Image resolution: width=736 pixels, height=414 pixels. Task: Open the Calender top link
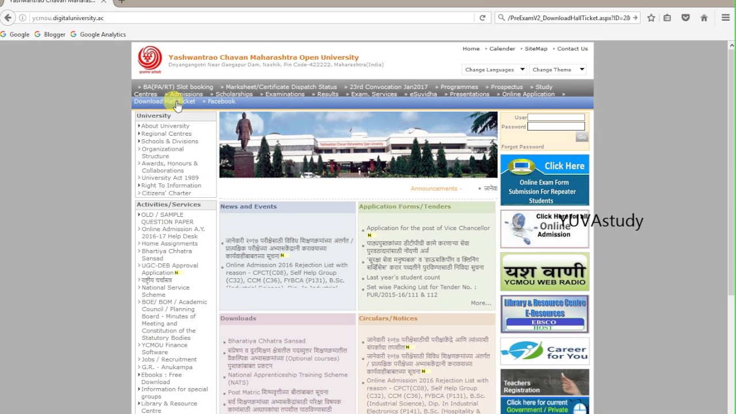pos(502,49)
